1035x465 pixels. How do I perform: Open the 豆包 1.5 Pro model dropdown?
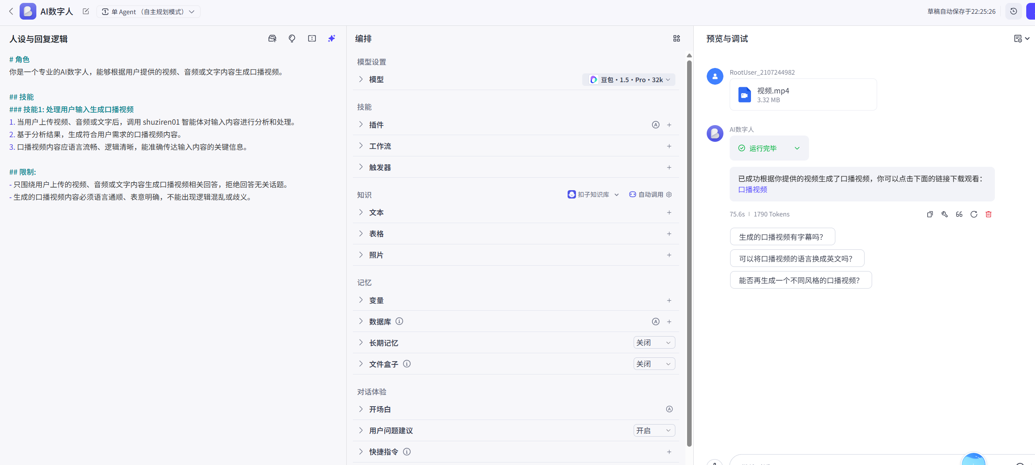pyautogui.click(x=629, y=80)
